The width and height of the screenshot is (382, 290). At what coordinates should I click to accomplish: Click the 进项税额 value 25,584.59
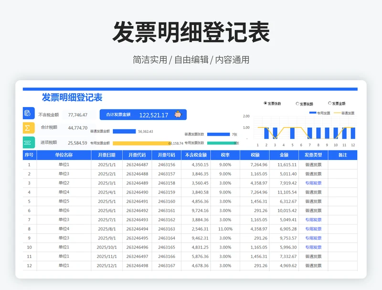[x=77, y=143]
